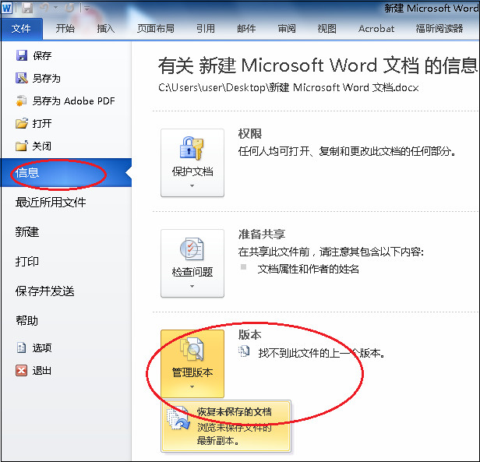
Task: Click the 打开 folder icon
Action: pyautogui.click(x=22, y=123)
